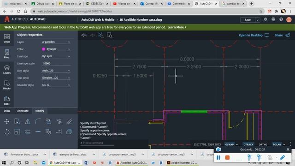Image resolution: width=295 pixels, height=166 pixels.
Task: Select the clustered-circles modify tool
Action: pyautogui.click(x=48, y=121)
